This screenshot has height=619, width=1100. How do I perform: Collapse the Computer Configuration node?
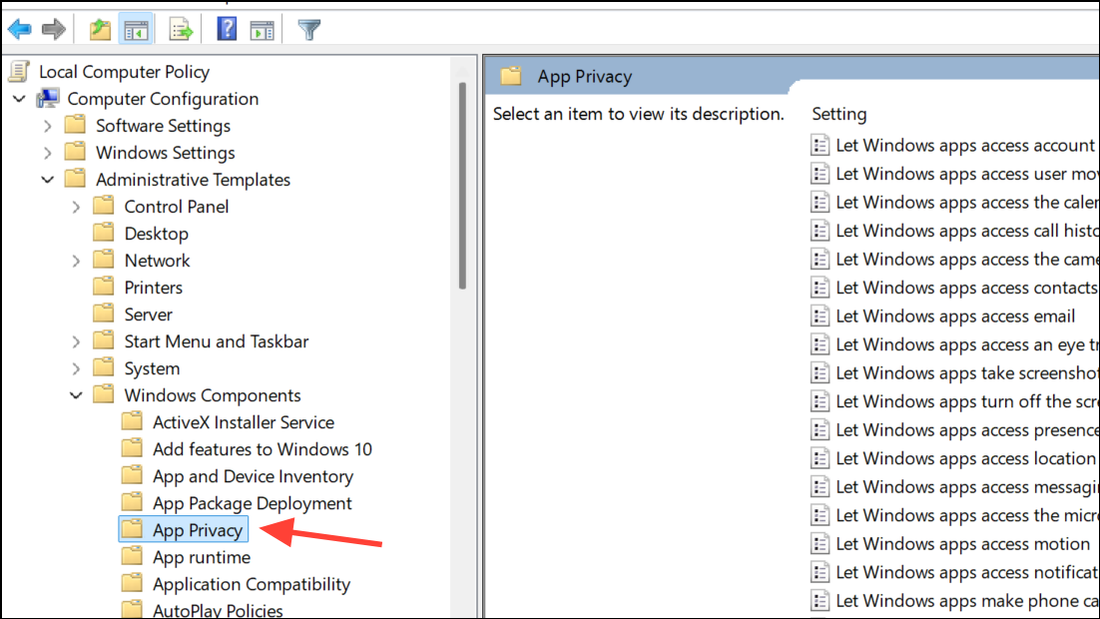click(20, 99)
